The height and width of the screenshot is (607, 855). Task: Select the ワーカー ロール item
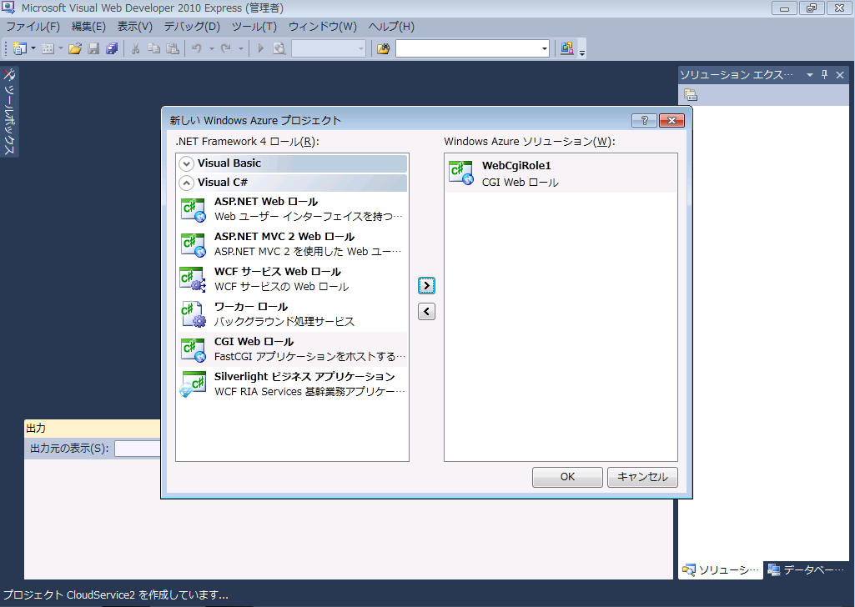pos(292,314)
